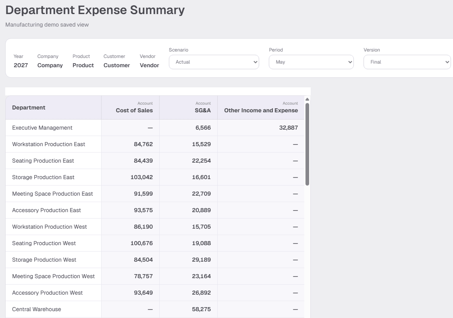The image size is (453, 318).
Task: Click SG&A value 23,164
Action: click(202, 276)
